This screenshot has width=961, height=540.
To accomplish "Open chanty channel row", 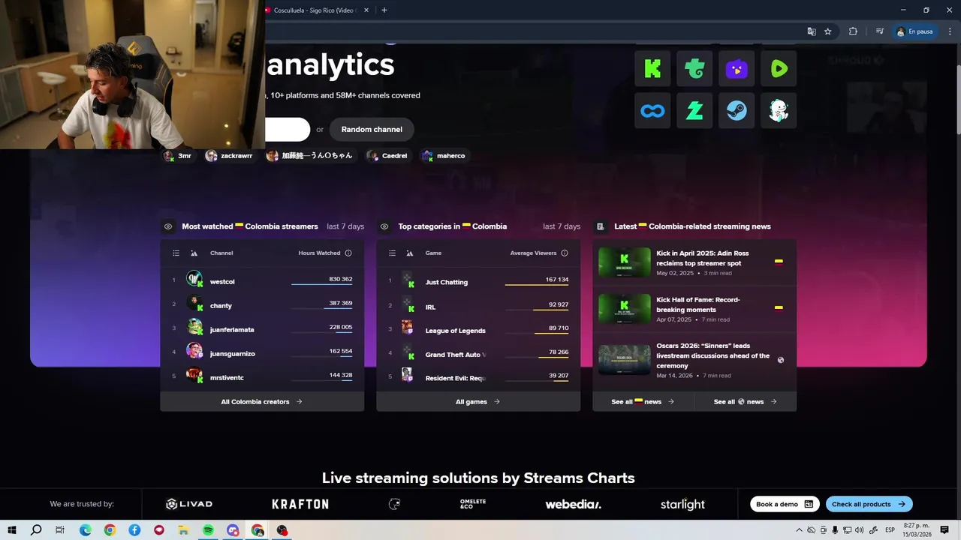I will coord(262,305).
